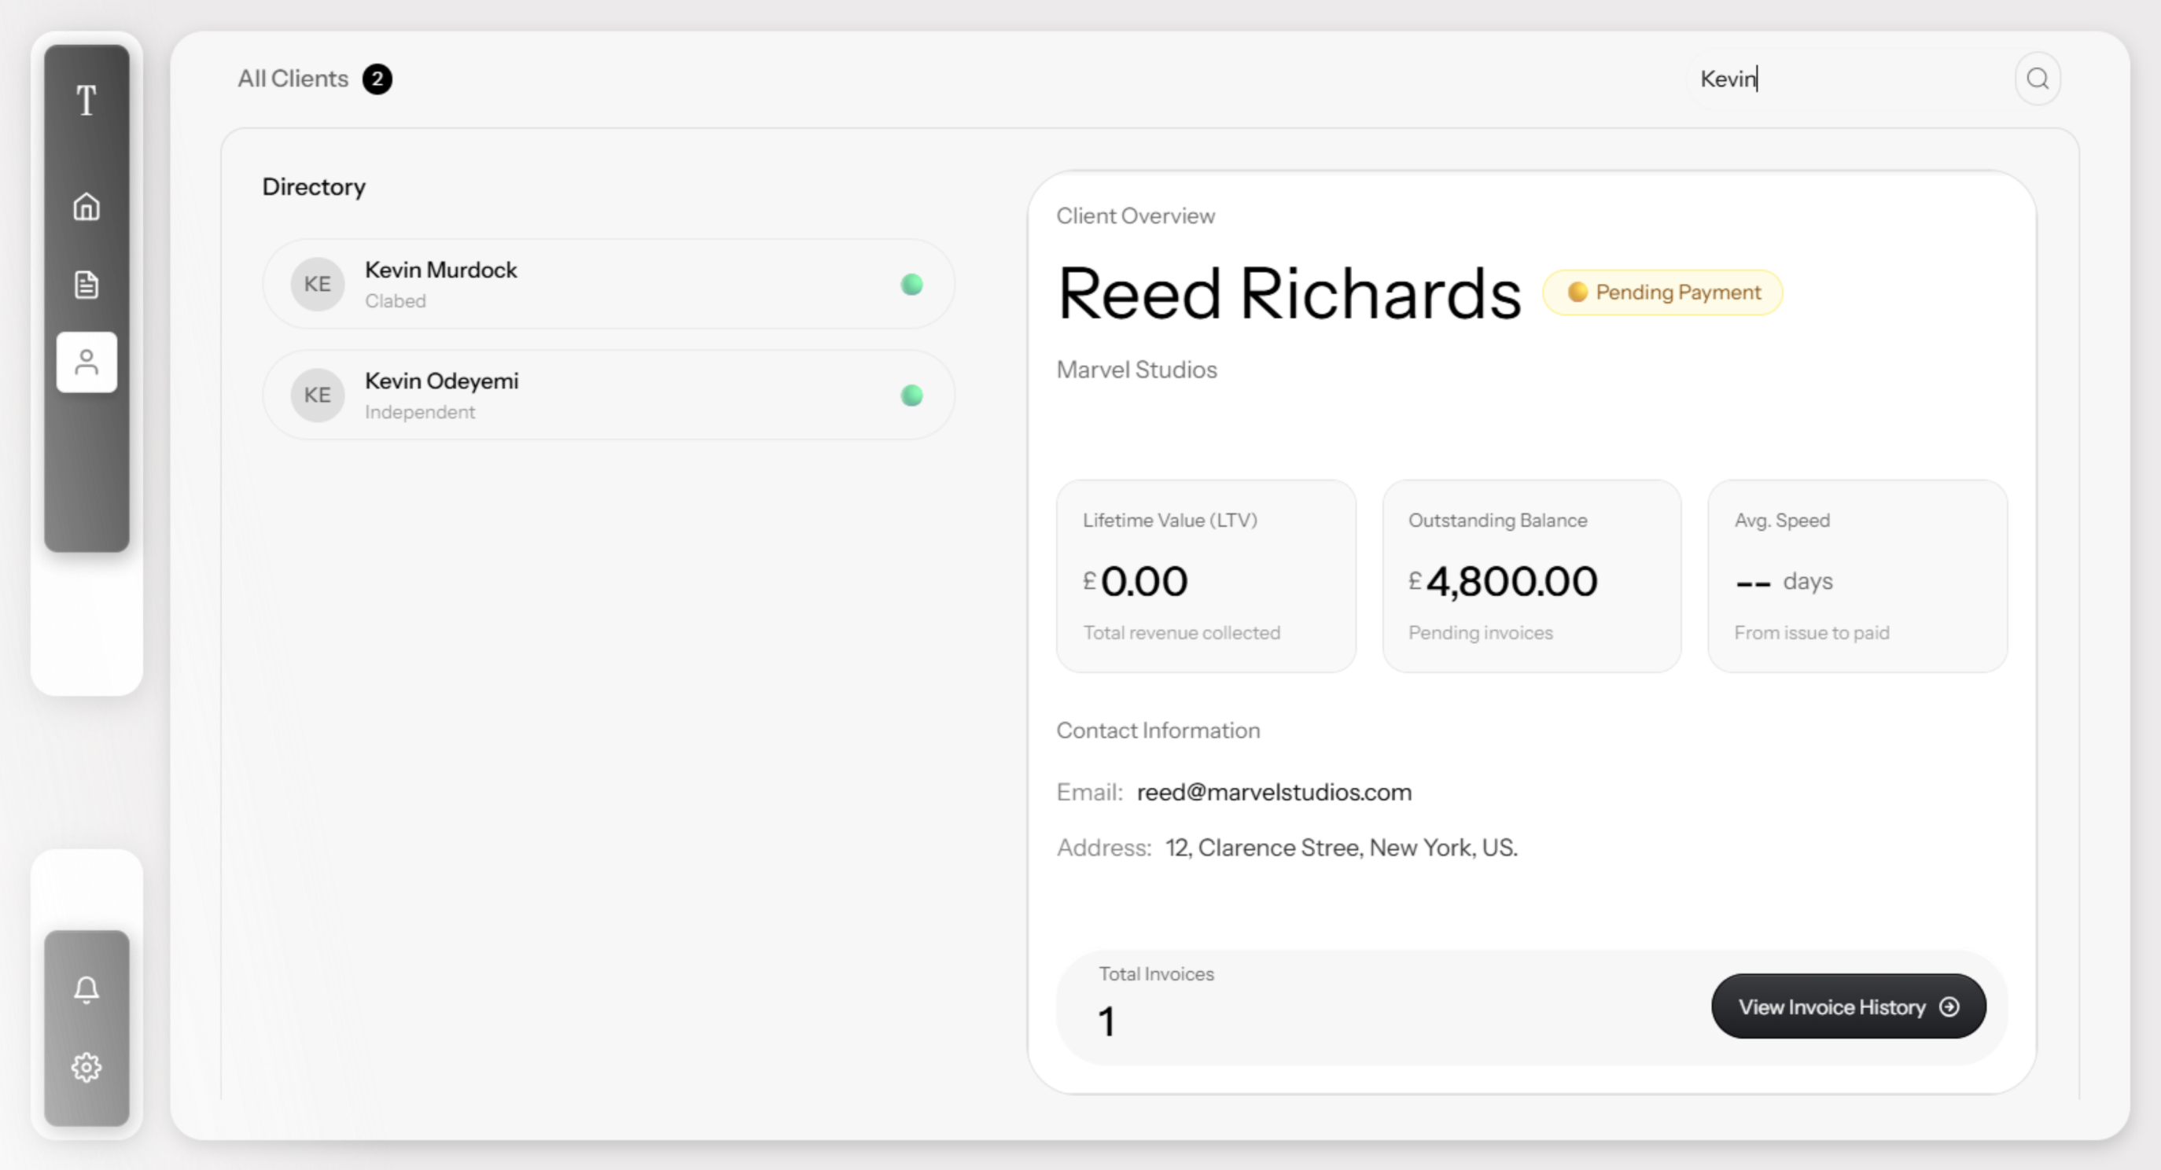Click the View Invoice History button
2161x1170 pixels.
coord(1848,1006)
